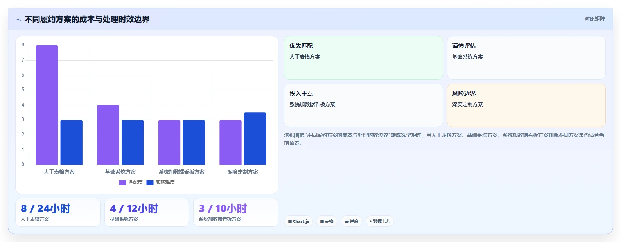This screenshot has width=621, height=242.
Task: Click the 基础系统方案 caption under 4 / 12小时
Action: tap(124, 219)
